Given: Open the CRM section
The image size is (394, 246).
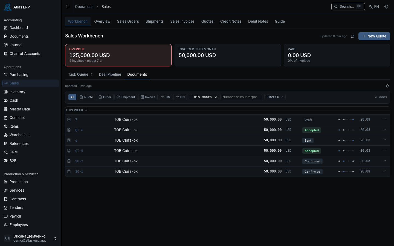Looking at the screenshot, I should pos(30,152).
